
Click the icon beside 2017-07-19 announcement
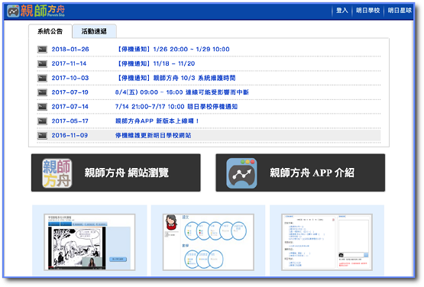coord(42,92)
